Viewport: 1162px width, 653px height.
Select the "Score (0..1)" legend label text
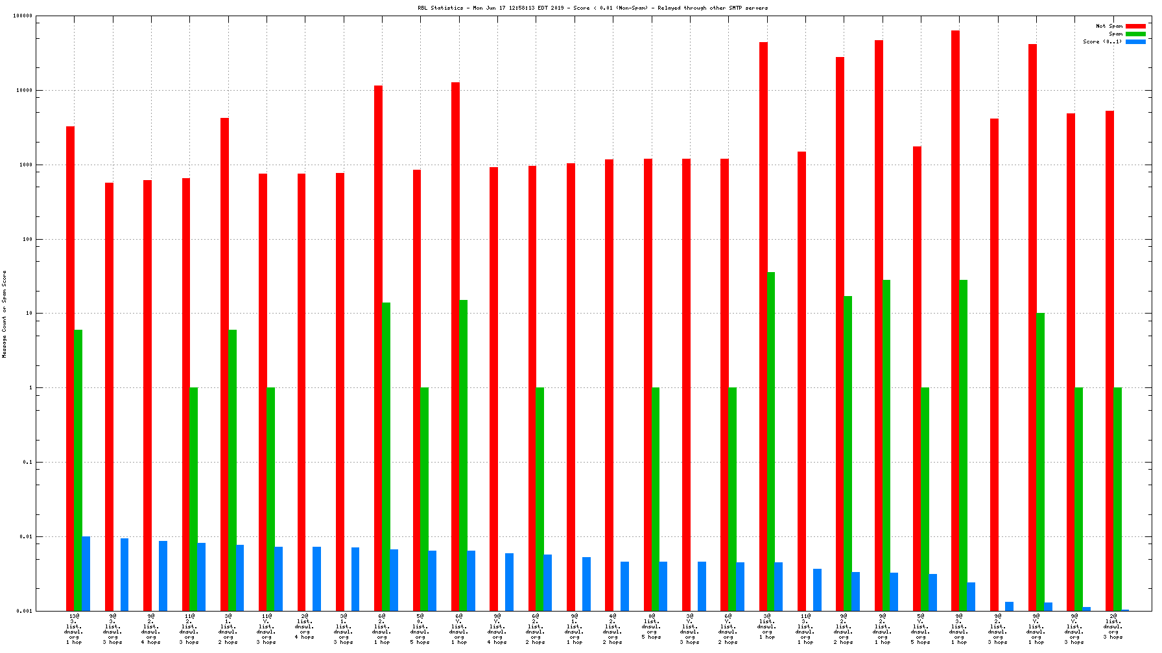[x=1102, y=41]
